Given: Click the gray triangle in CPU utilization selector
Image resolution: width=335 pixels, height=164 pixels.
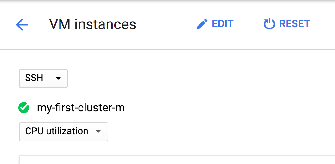Looking at the screenshot, I should pyautogui.click(x=98, y=131).
